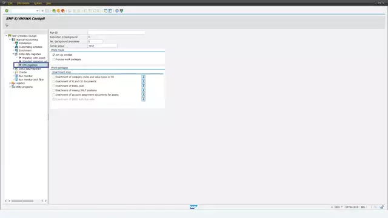Open the client dropdown in status bar

coord(342,207)
